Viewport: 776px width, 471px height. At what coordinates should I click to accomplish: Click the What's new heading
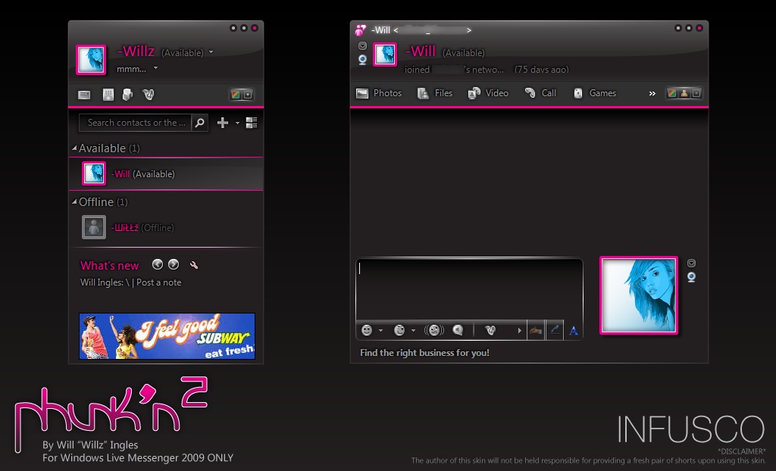(x=109, y=266)
